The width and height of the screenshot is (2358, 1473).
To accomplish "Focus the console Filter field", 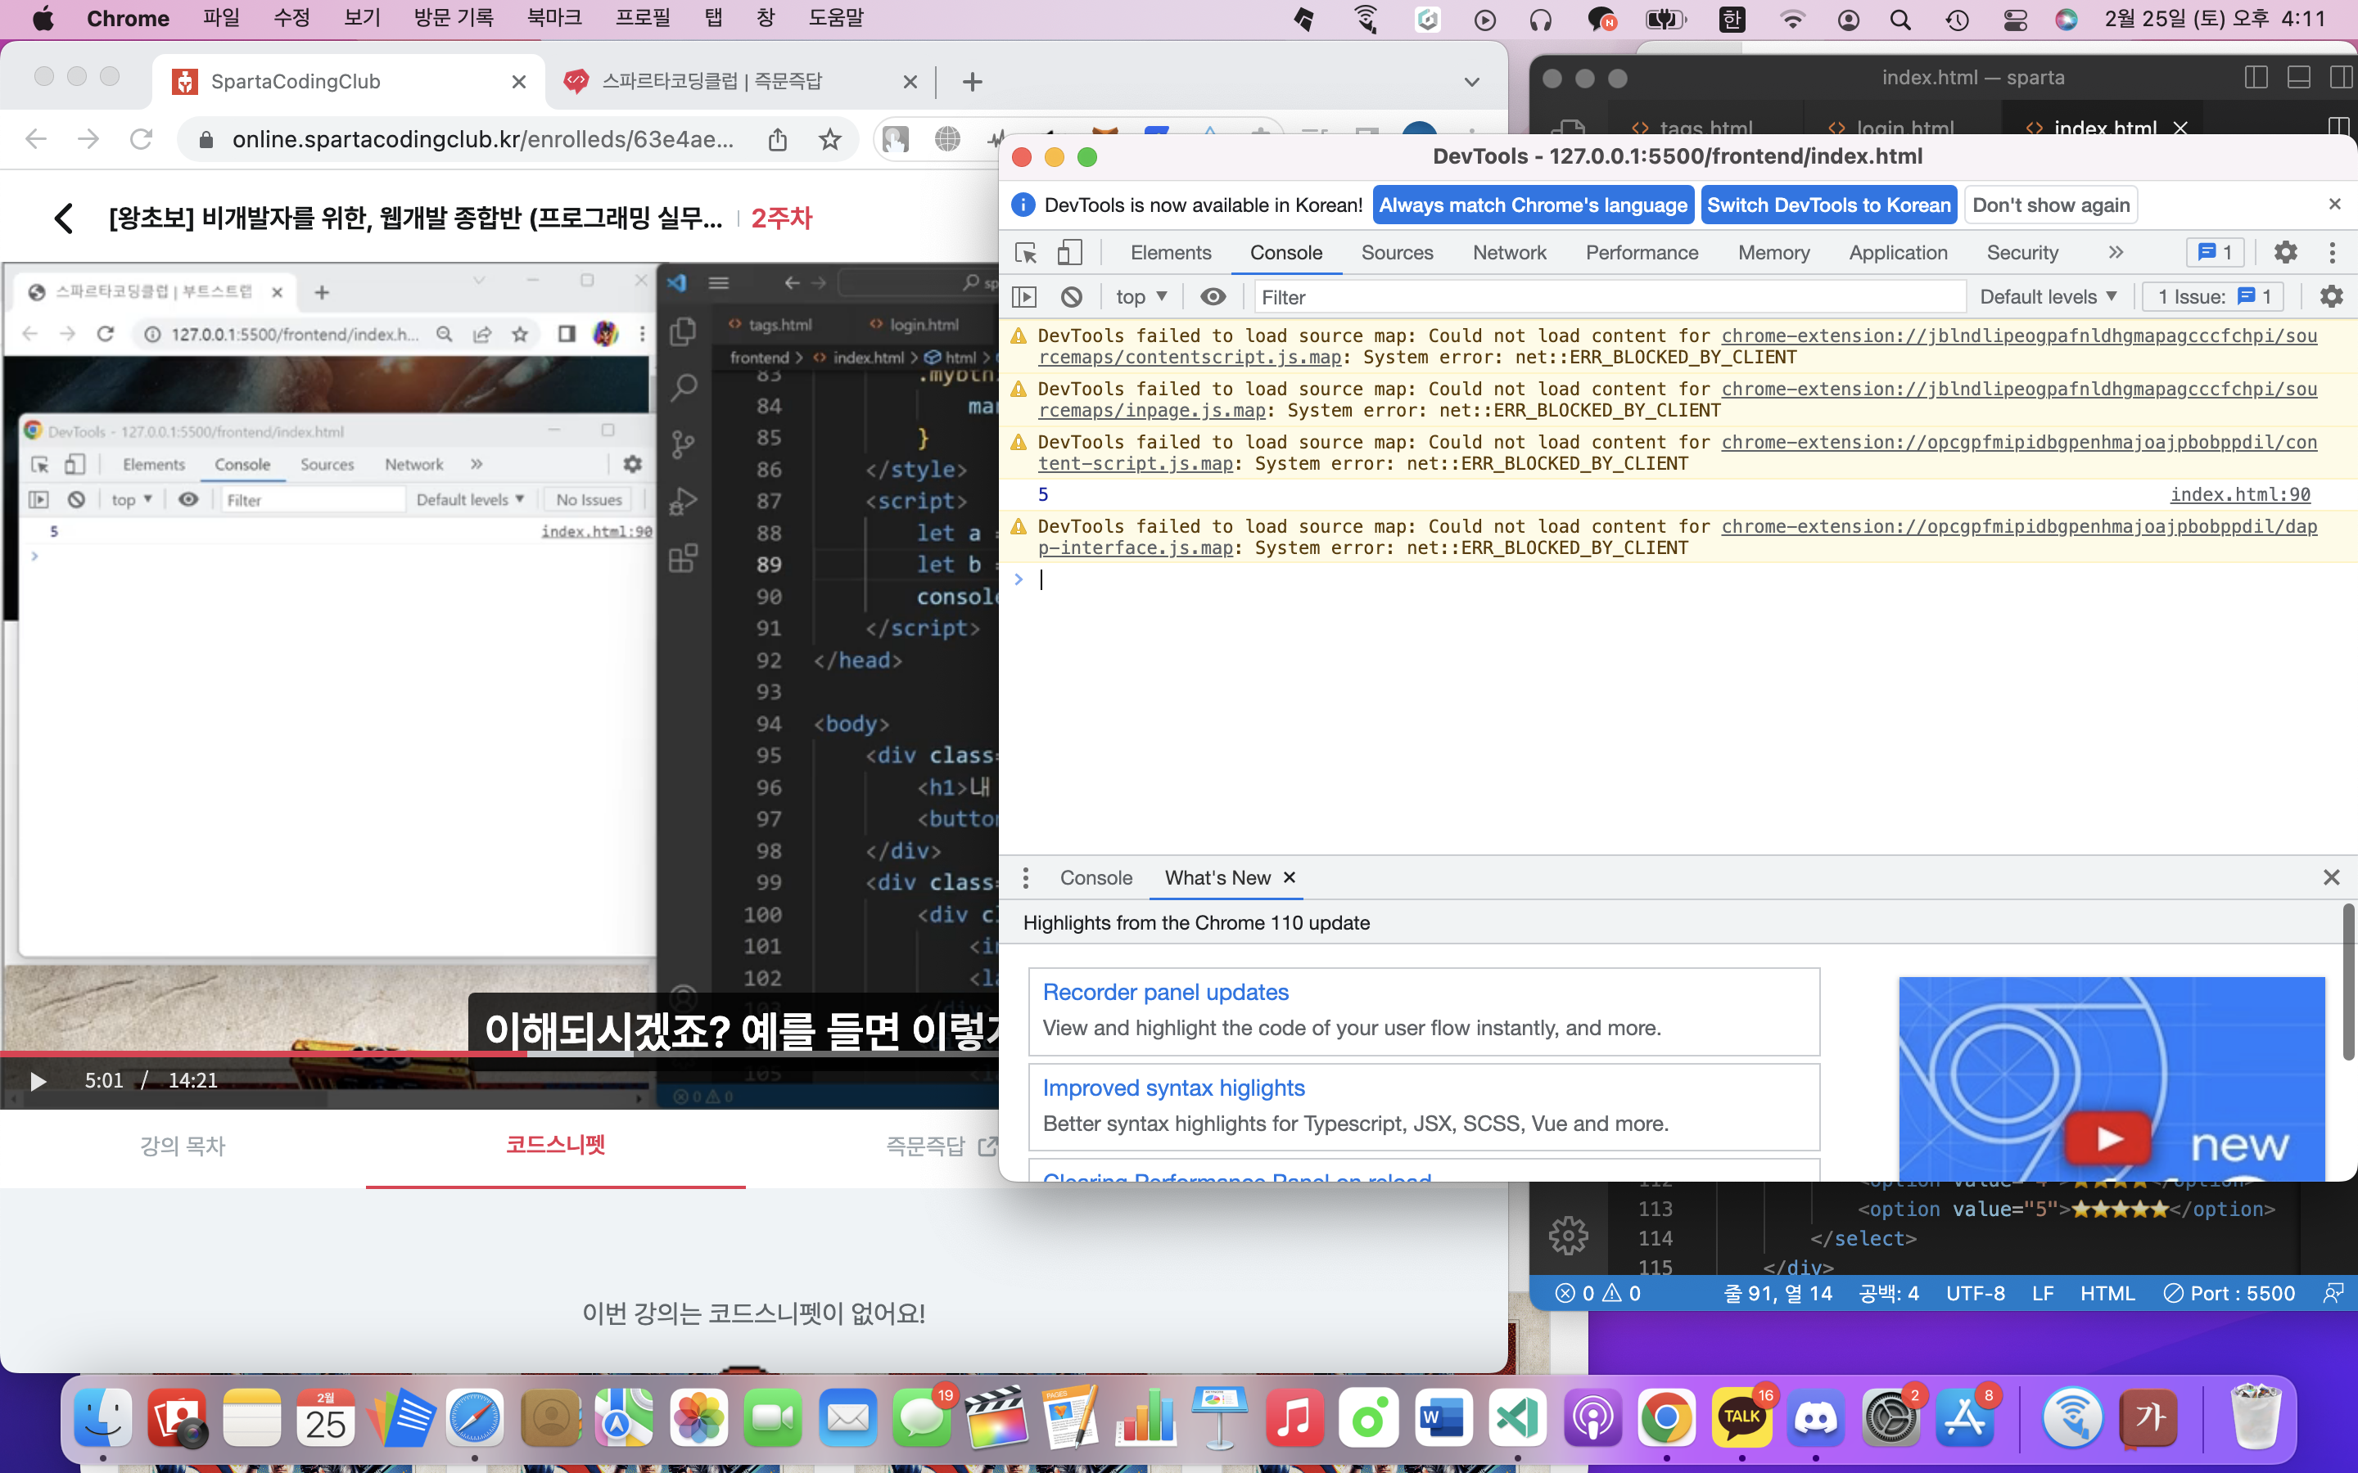I will tap(1610, 297).
